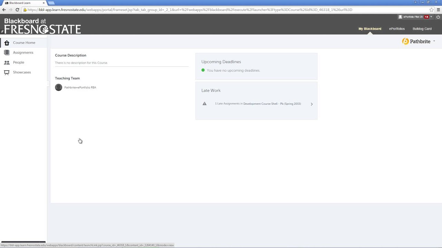
Task: Click the browser address bar URL
Action: (x=190, y=10)
